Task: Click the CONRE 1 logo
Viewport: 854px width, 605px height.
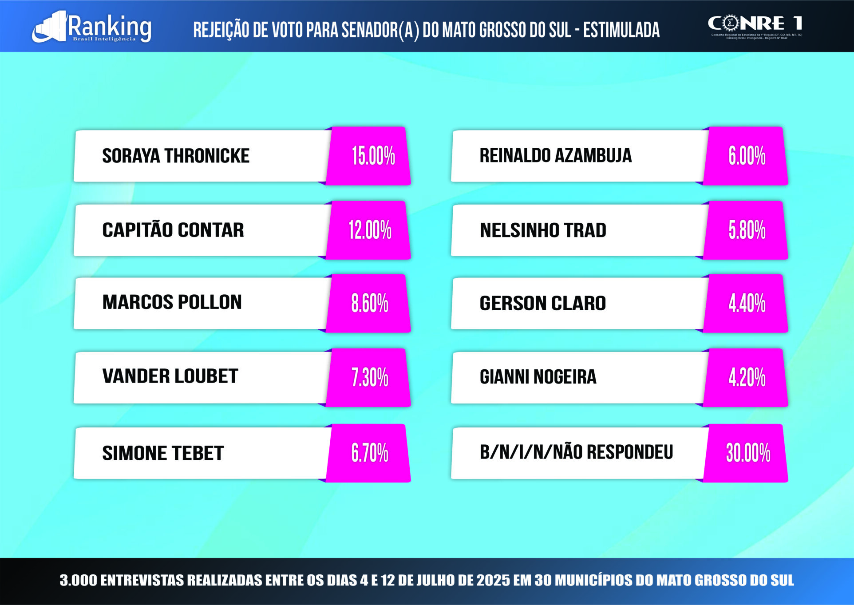Action: 755,27
